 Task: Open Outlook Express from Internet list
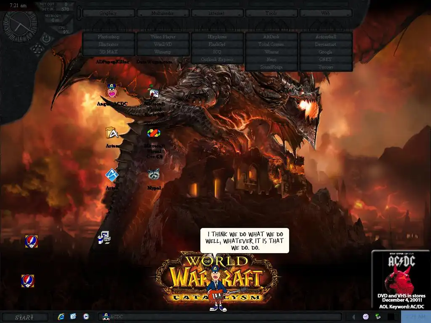(x=217, y=59)
